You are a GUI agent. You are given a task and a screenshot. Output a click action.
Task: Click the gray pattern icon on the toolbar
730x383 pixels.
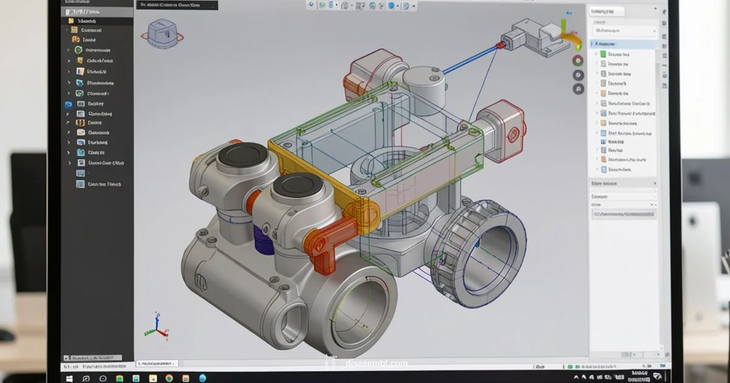click(x=345, y=5)
